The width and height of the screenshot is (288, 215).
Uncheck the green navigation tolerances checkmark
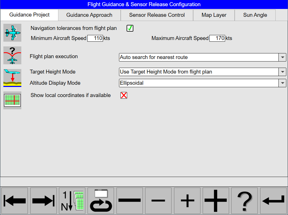tap(130, 28)
